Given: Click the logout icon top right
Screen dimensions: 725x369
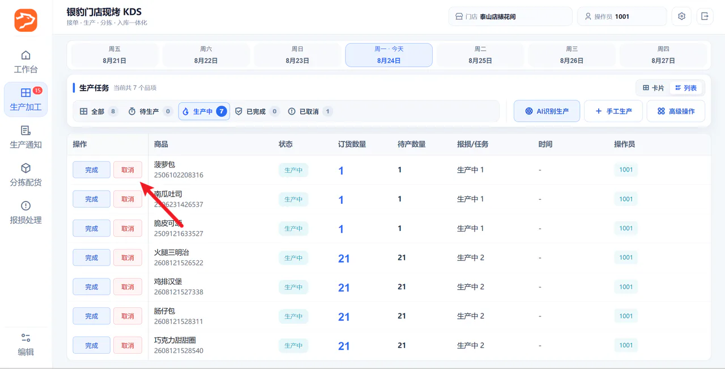Looking at the screenshot, I should pyautogui.click(x=705, y=16).
